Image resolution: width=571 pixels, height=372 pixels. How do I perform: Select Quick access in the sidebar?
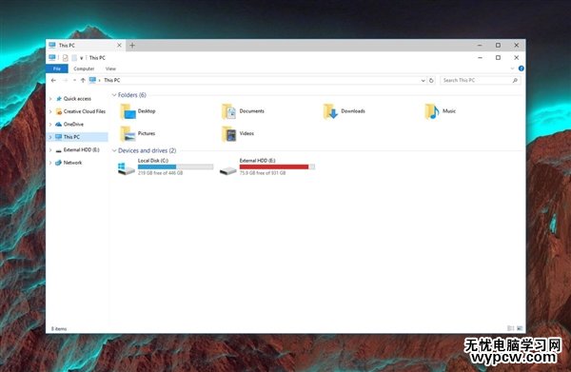[77, 99]
